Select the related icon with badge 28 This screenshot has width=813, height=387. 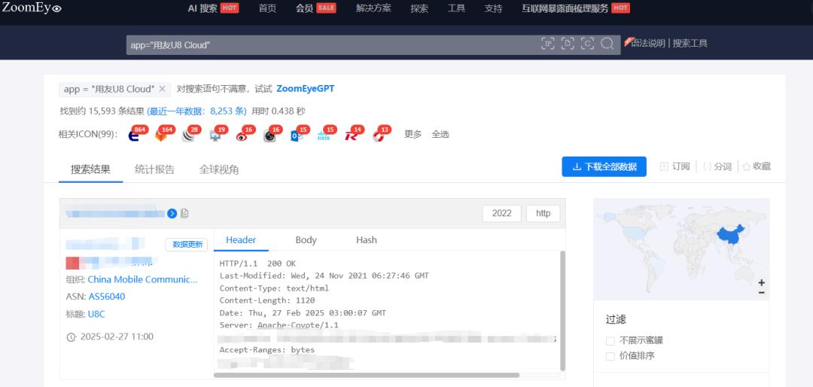pyautogui.click(x=189, y=136)
